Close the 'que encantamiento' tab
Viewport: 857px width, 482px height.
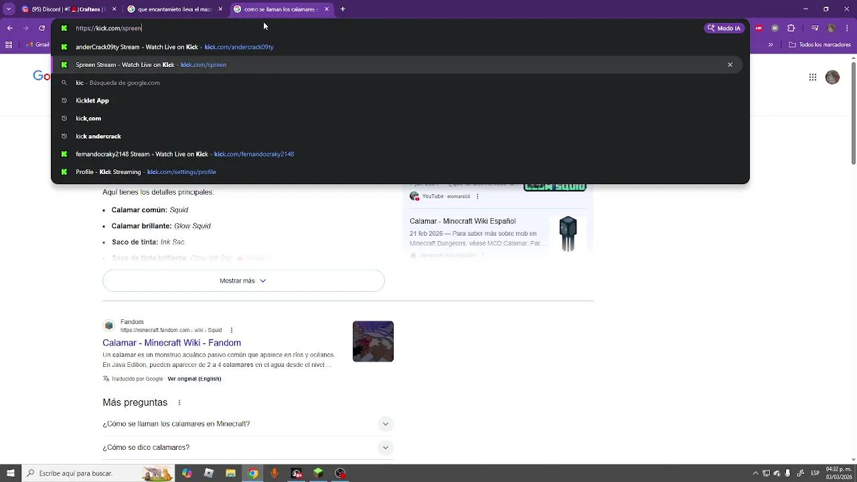pos(220,9)
